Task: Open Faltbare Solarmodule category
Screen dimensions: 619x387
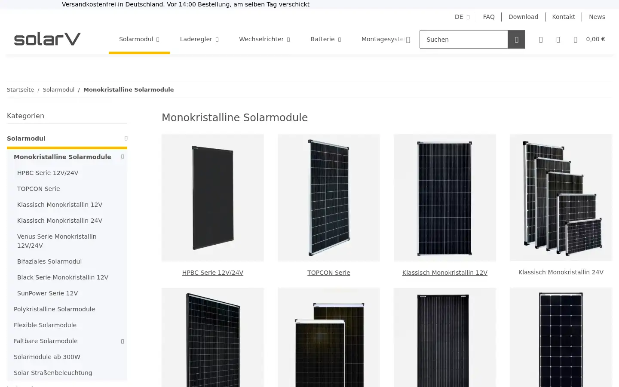Action: (46, 341)
